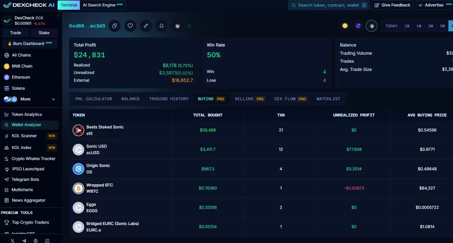Open the Advertise dropdown menu
This screenshot has width=453, height=243.
[x=434, y=5]
